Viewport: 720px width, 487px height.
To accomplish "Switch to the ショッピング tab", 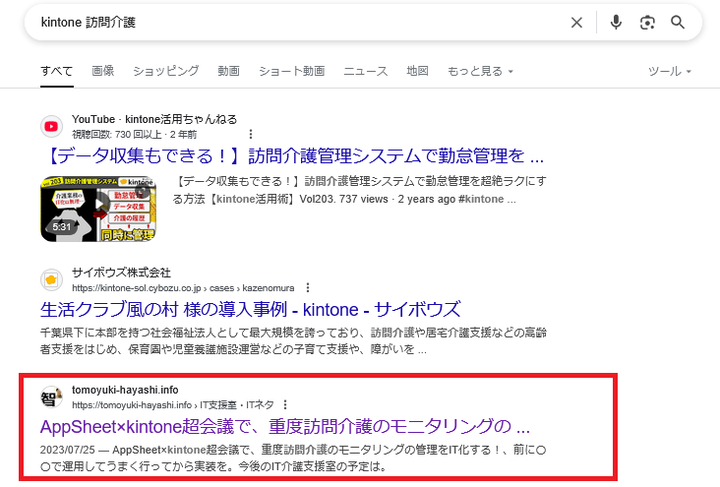I will click(x=166, y=71).
